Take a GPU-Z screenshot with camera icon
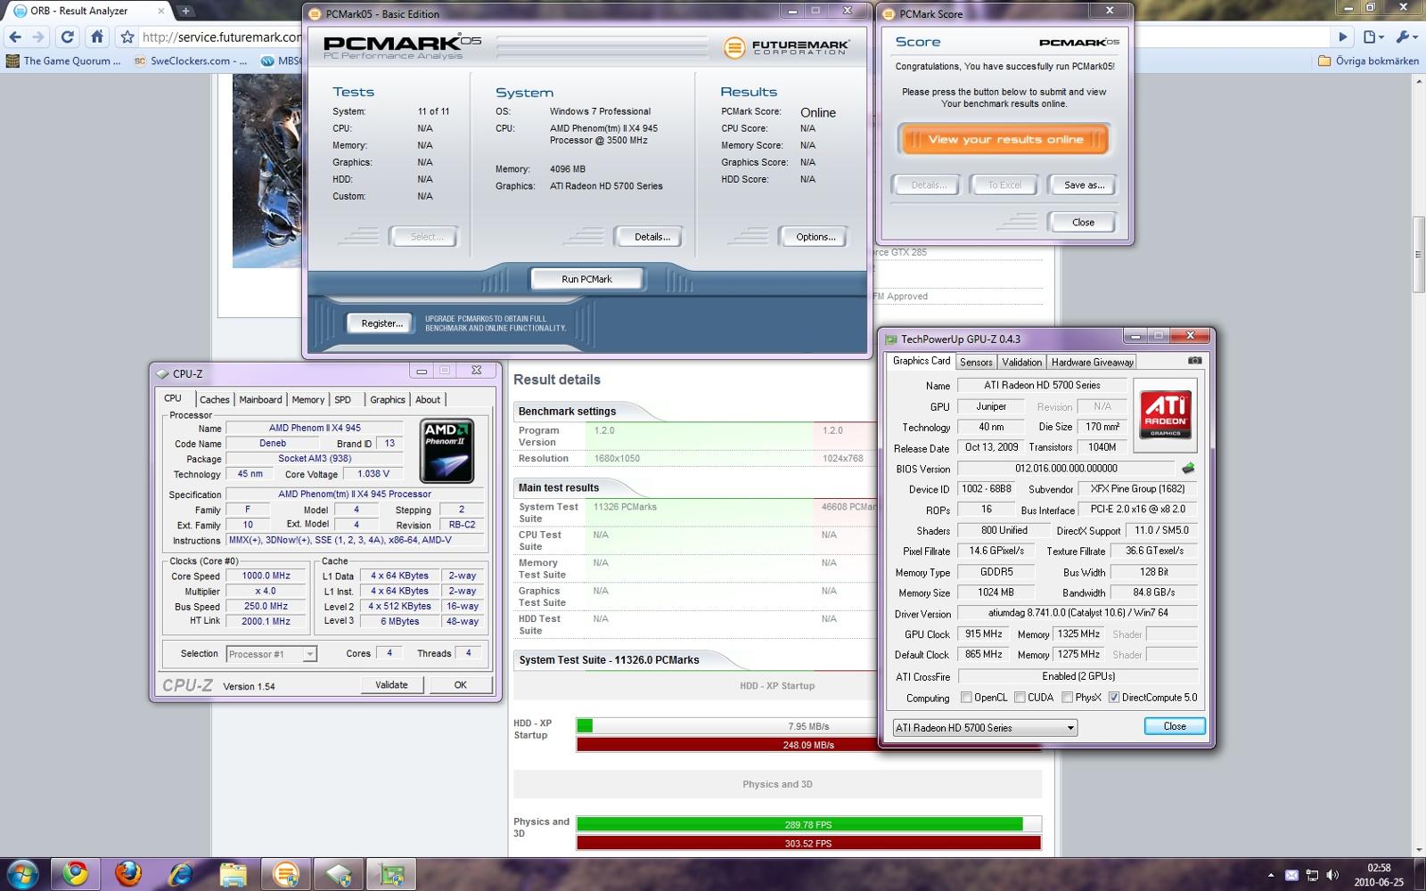1426x891 pixels. [x=1194, y=361]
